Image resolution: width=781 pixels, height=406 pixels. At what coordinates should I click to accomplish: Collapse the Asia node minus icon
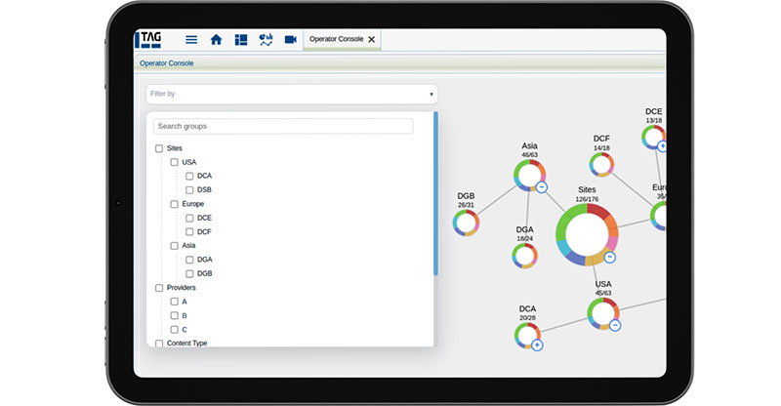[542, 187]
